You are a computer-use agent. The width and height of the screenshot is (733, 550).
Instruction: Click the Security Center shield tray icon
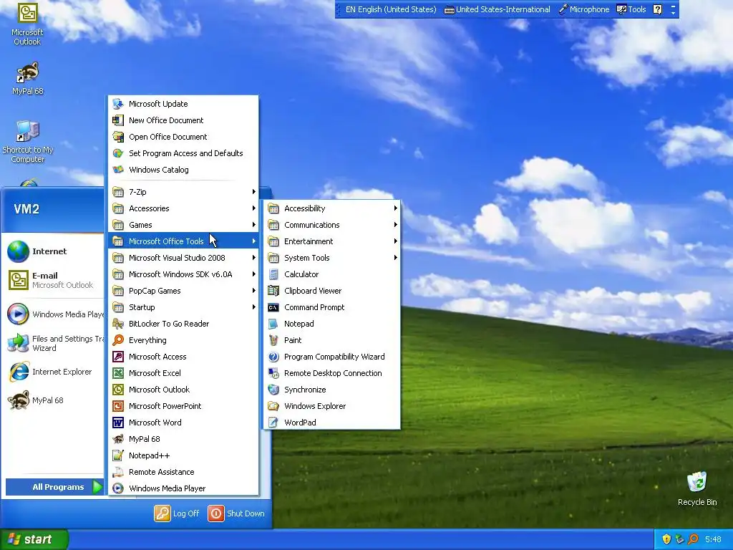[666, 539]
